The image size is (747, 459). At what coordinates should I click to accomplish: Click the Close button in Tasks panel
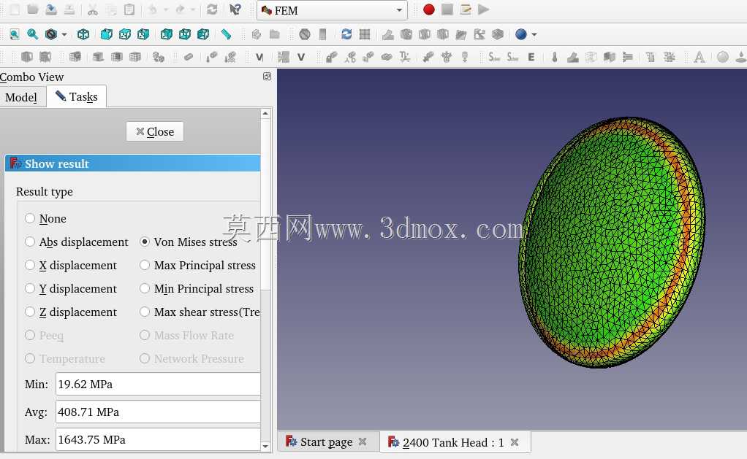tap(155, 131)
